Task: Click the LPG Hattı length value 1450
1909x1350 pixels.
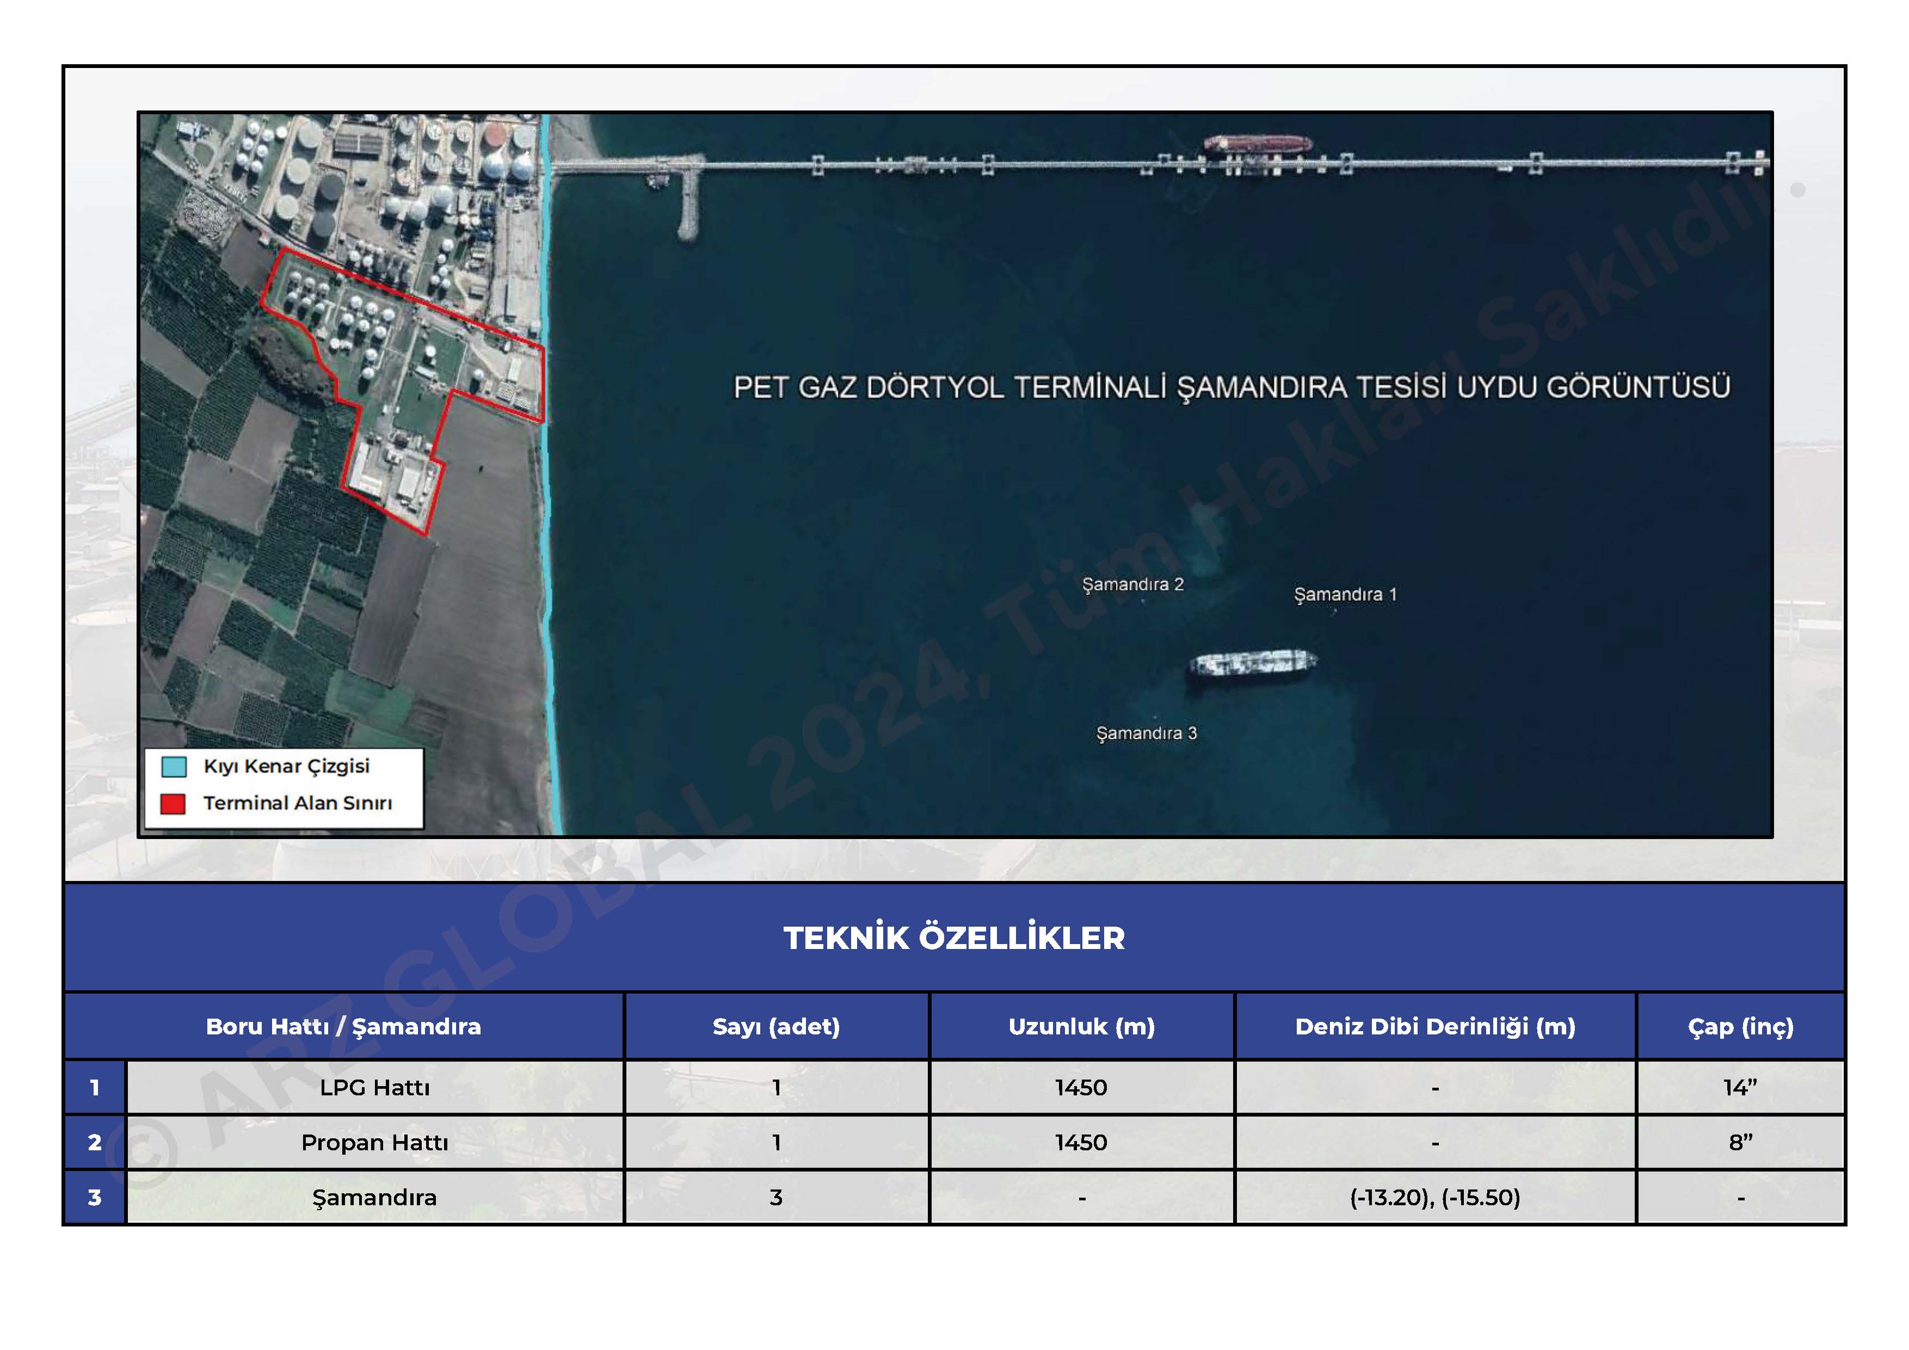Action: coord(1082,1087)
